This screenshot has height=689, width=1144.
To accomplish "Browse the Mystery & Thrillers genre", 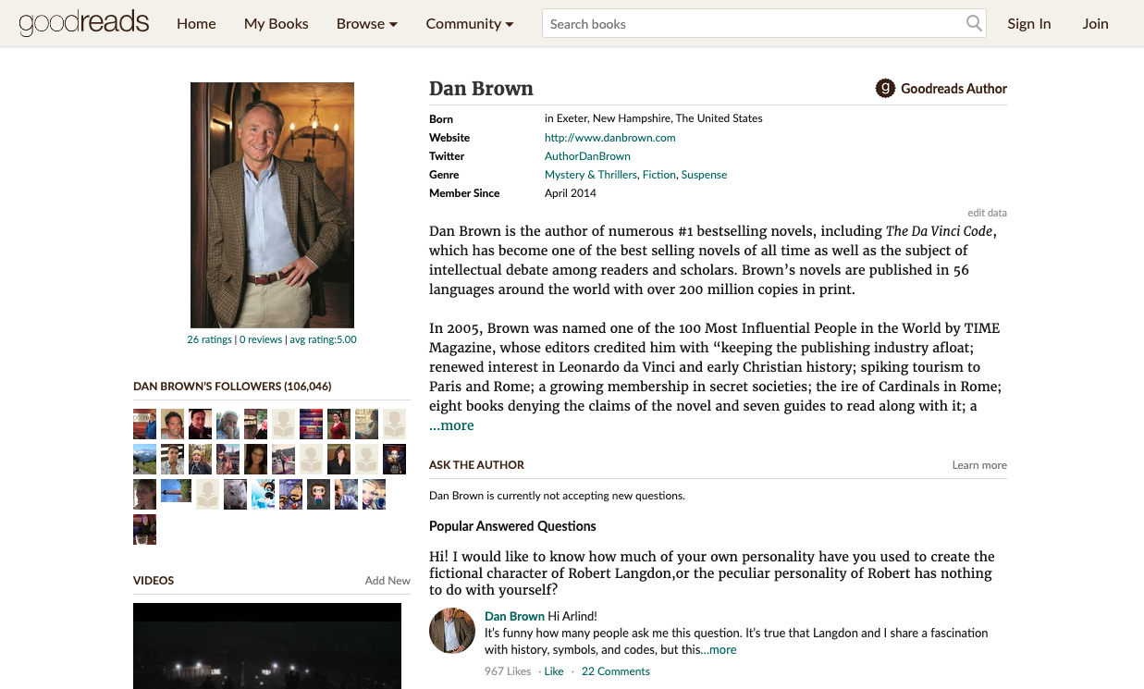I will (x=591, y=175).
